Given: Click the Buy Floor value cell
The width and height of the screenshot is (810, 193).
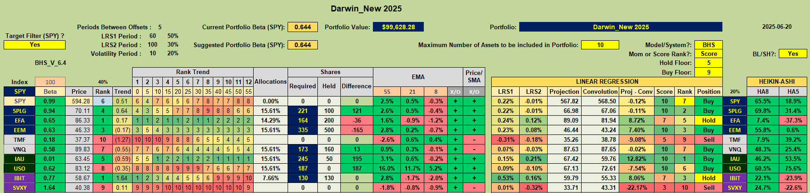Looking at the screenshot, I should pyautogui.click(x=709, y=72).
